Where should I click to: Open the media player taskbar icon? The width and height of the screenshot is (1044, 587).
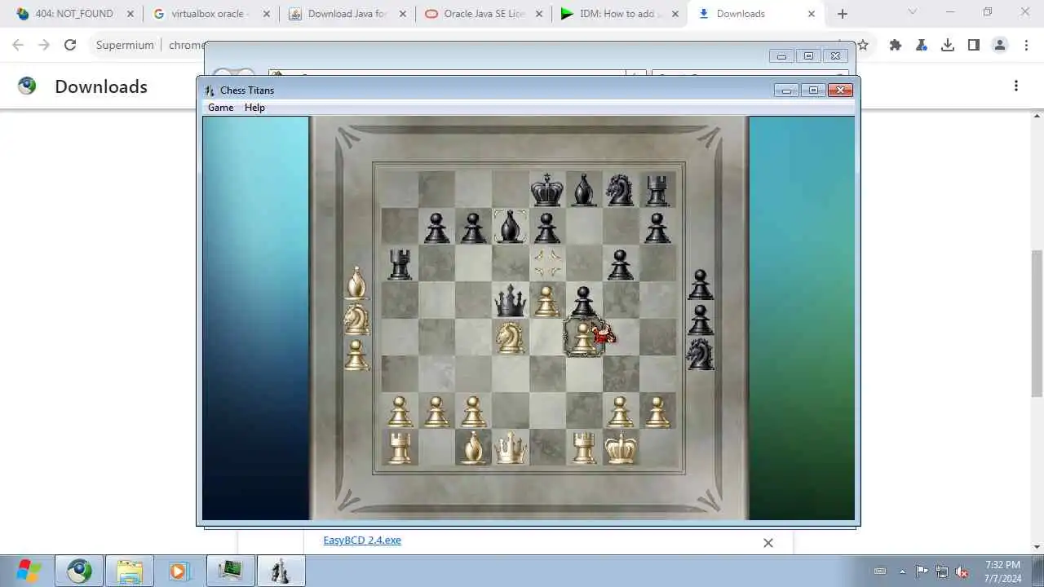(x=179, y=571)
